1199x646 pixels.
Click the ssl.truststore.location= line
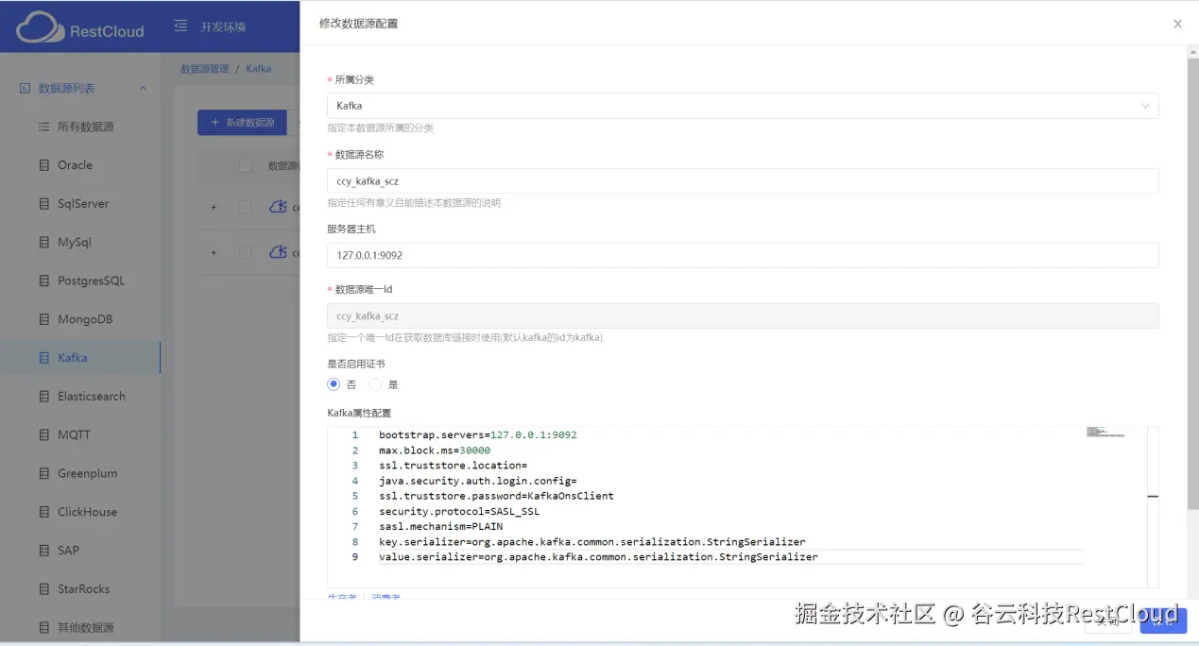(x=453, y=466)
